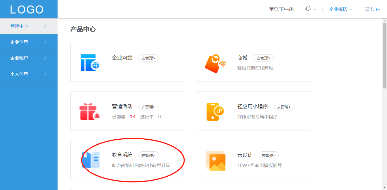The width and height of the screenshot is (387, 190).
Task: Click the LOGO in the header
Action: click(27, 9)
